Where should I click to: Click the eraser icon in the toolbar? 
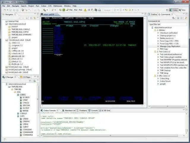tap(67, 10)
